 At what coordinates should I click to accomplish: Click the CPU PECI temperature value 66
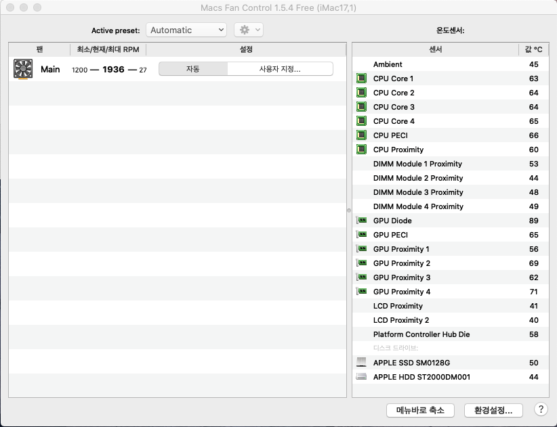(x=533, y=135)
